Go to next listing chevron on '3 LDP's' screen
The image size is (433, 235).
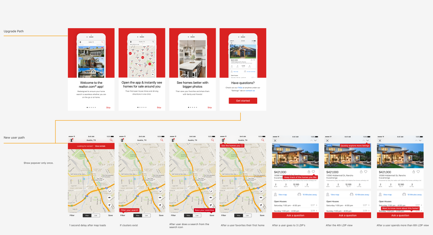click(x=315, y=140)
